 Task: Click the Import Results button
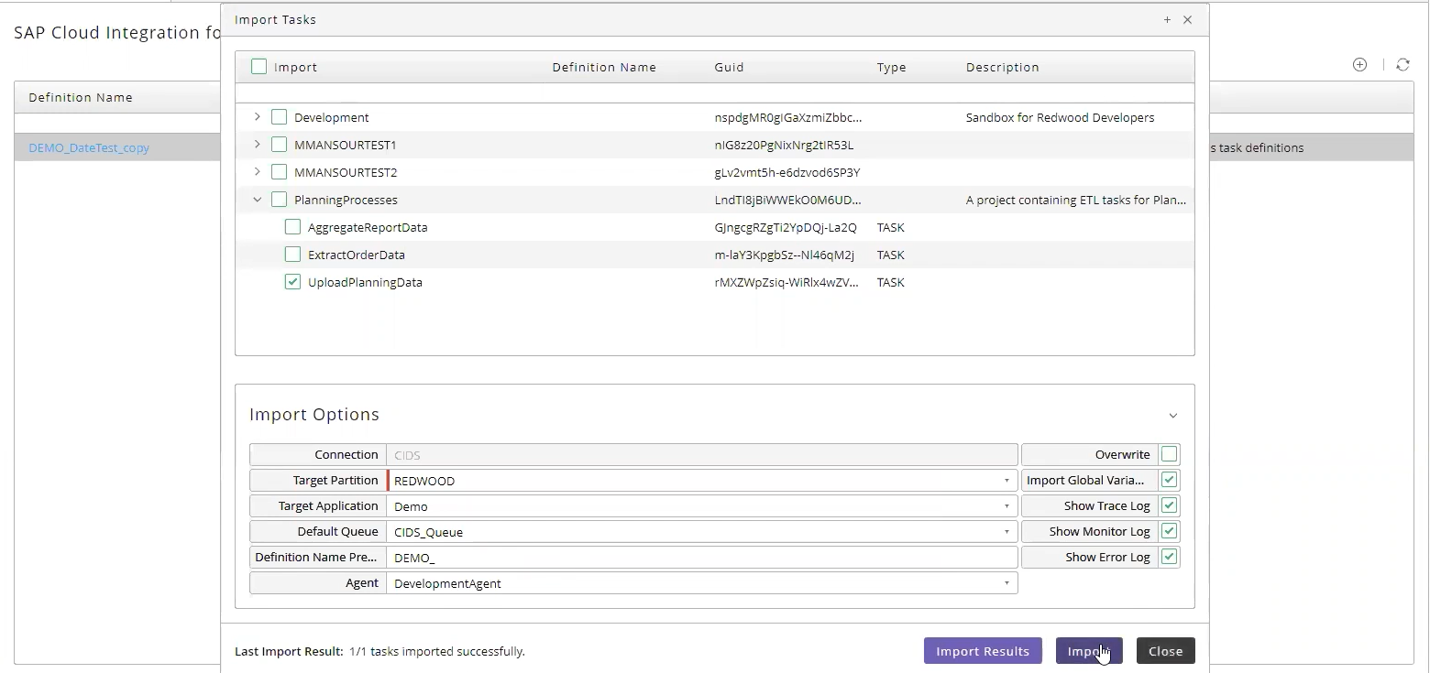point(983,651)
